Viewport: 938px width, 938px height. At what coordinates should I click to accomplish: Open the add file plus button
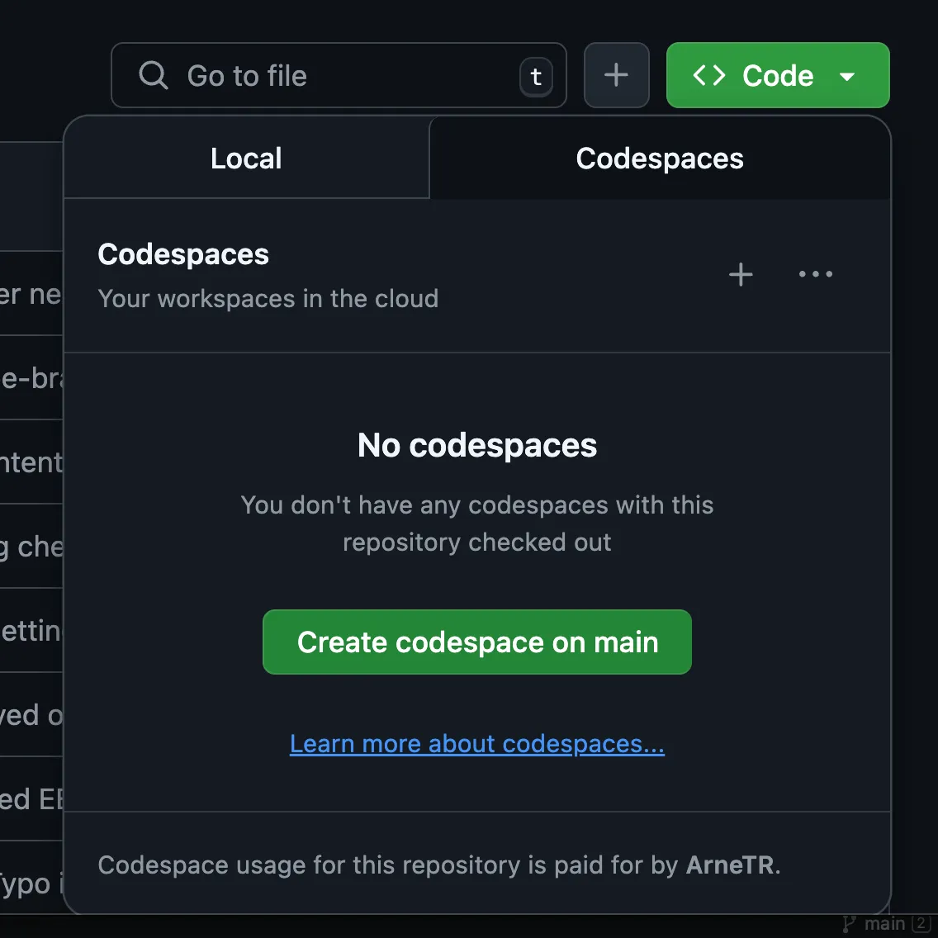pyautogui.click(x=616, y=75)
